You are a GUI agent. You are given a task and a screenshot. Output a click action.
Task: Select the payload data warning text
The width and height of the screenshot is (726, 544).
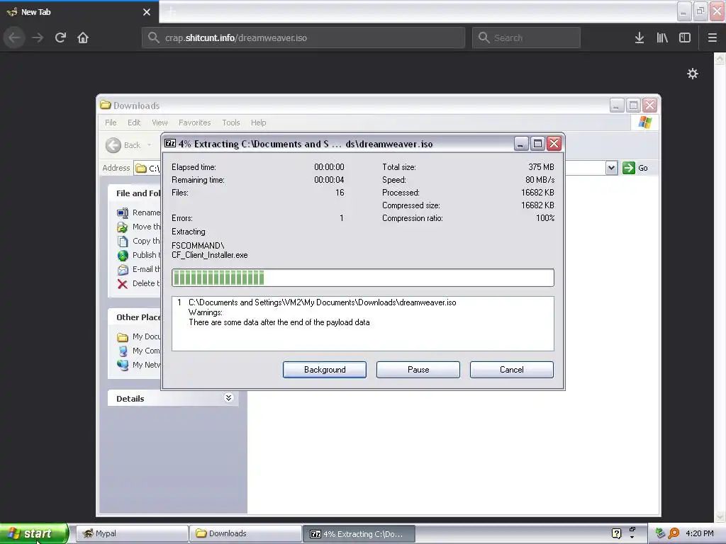point(279,322)
